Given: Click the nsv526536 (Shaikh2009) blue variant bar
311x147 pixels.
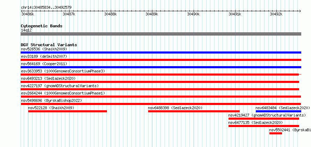Looking at the screenshot, I should [x=161, y=52].
